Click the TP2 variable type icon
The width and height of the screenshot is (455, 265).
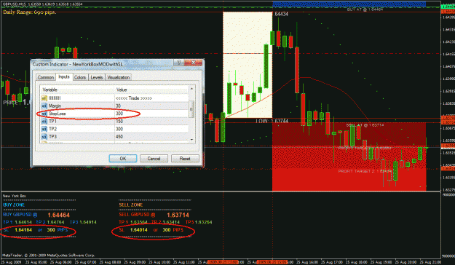pyautogui.click(x=44, y=129)
